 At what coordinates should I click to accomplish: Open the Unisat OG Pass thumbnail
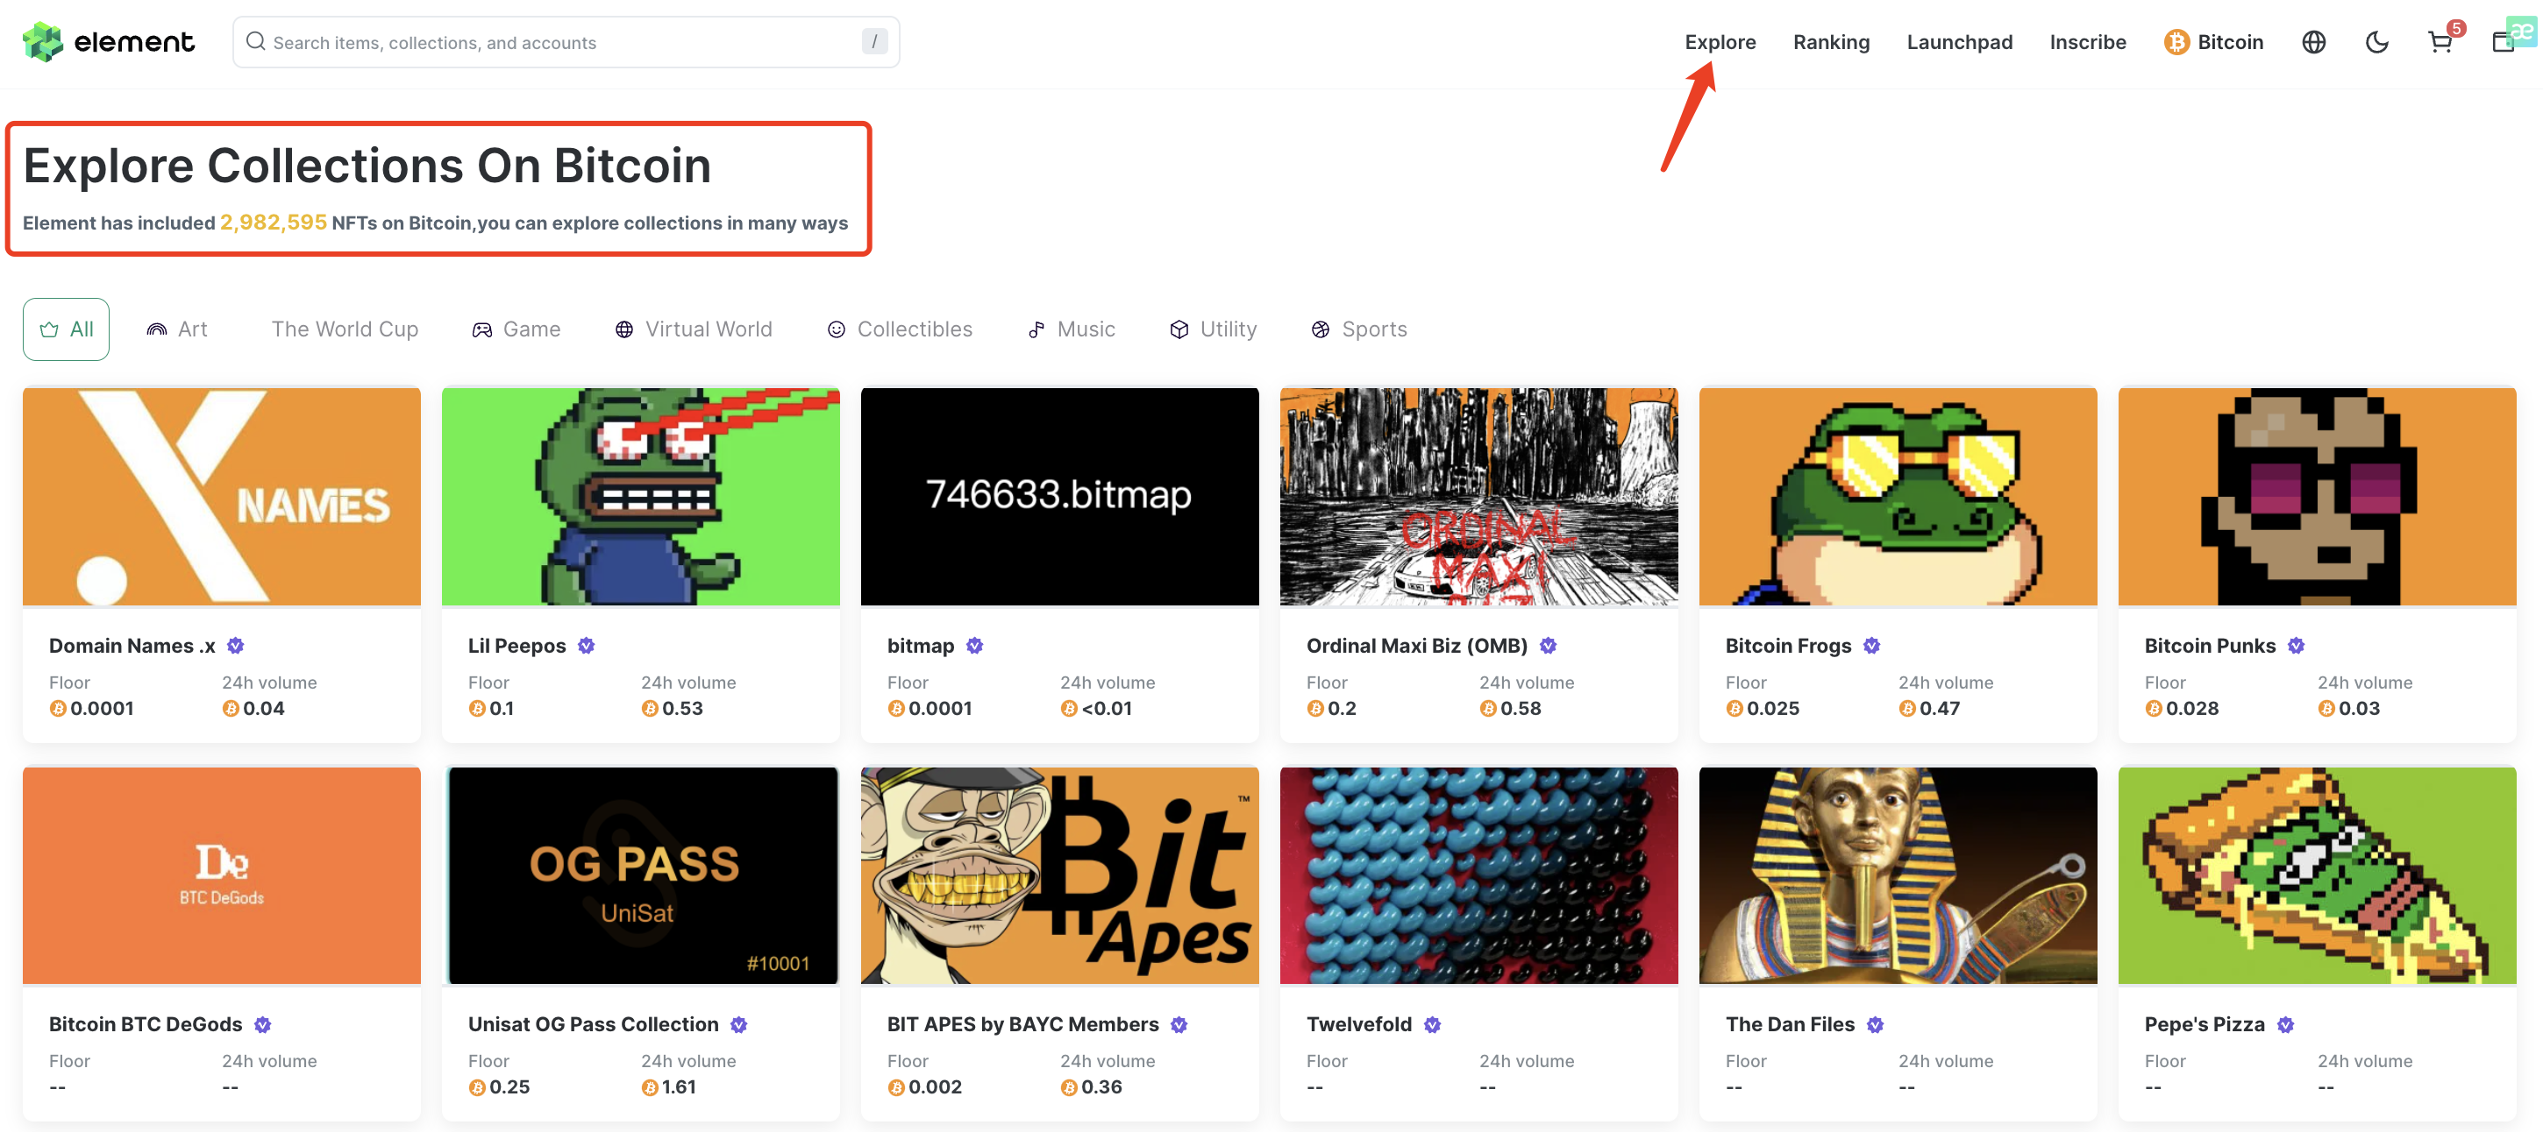[x=640, y=875]
